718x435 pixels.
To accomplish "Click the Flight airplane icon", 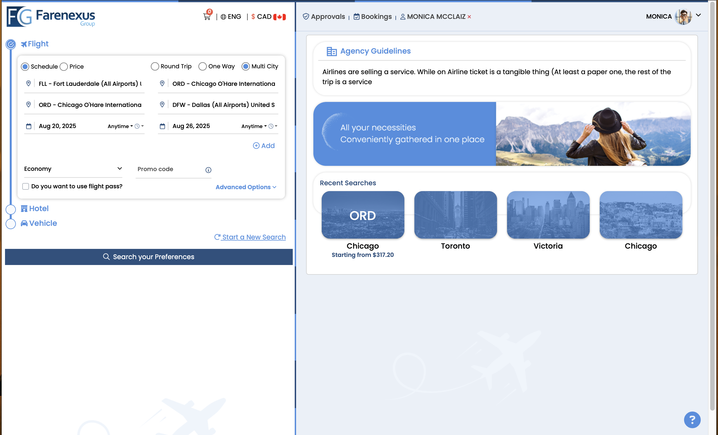I will pyautogui.click(x=24, y=44).
